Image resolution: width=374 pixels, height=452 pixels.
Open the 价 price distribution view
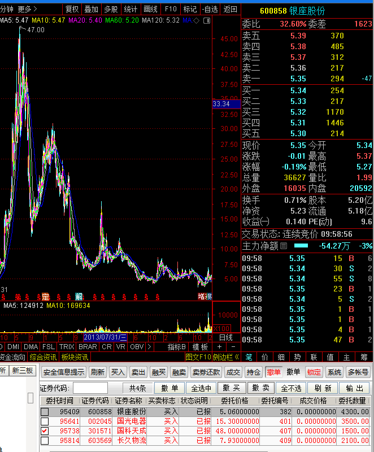[x=265, y=358]
